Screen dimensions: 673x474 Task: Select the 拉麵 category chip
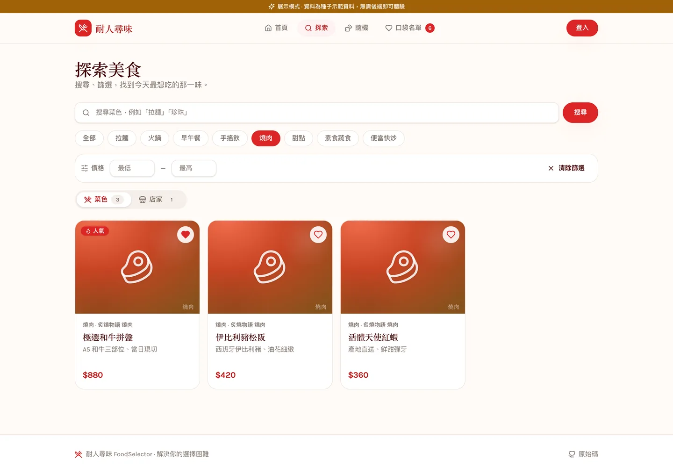pos(122,138)
